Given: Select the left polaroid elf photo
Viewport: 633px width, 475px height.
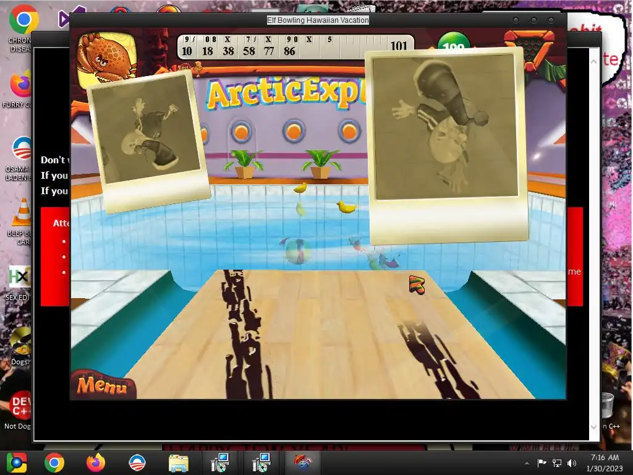Looking at the screenshot, I should point(148,142).
